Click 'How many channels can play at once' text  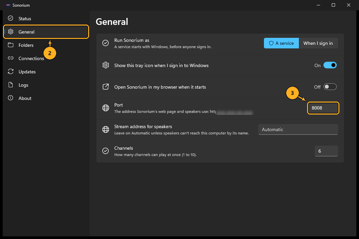tap(156, 155)
